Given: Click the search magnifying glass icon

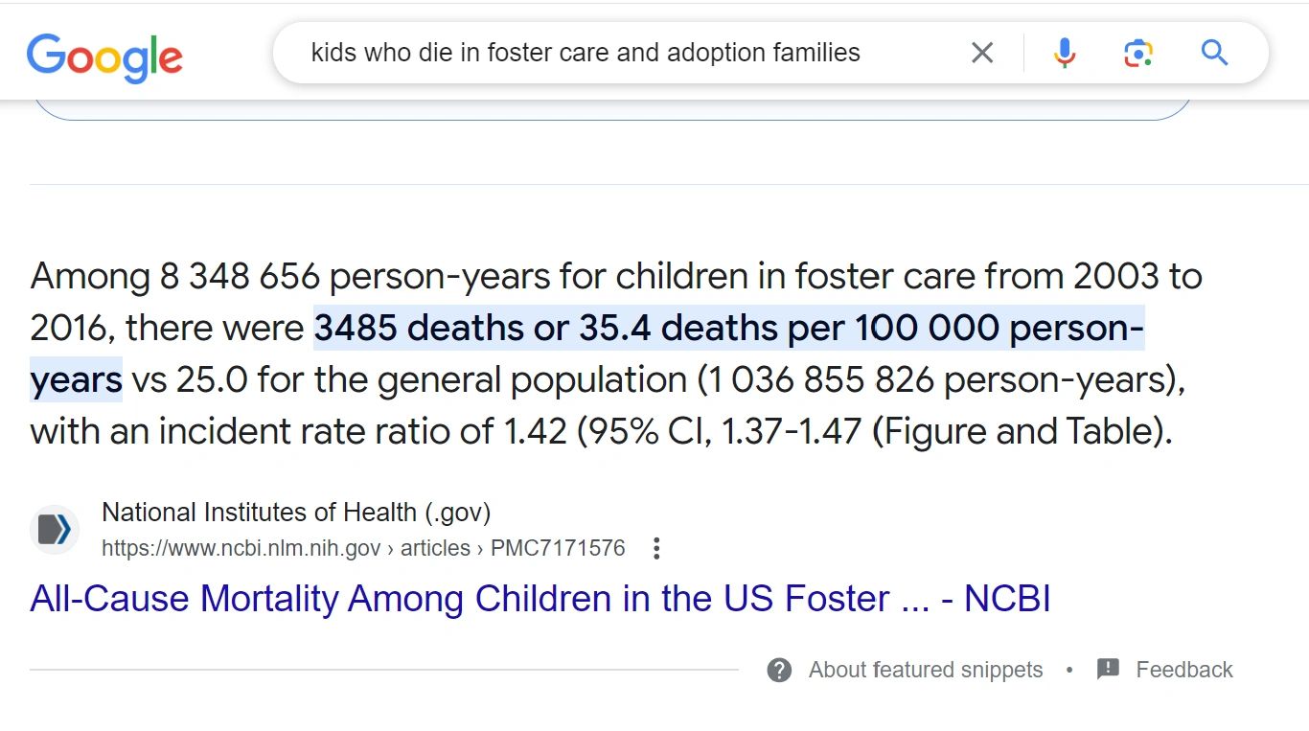Looking at the screenshot, I should pyautogui.click(x=1213, y=54).
